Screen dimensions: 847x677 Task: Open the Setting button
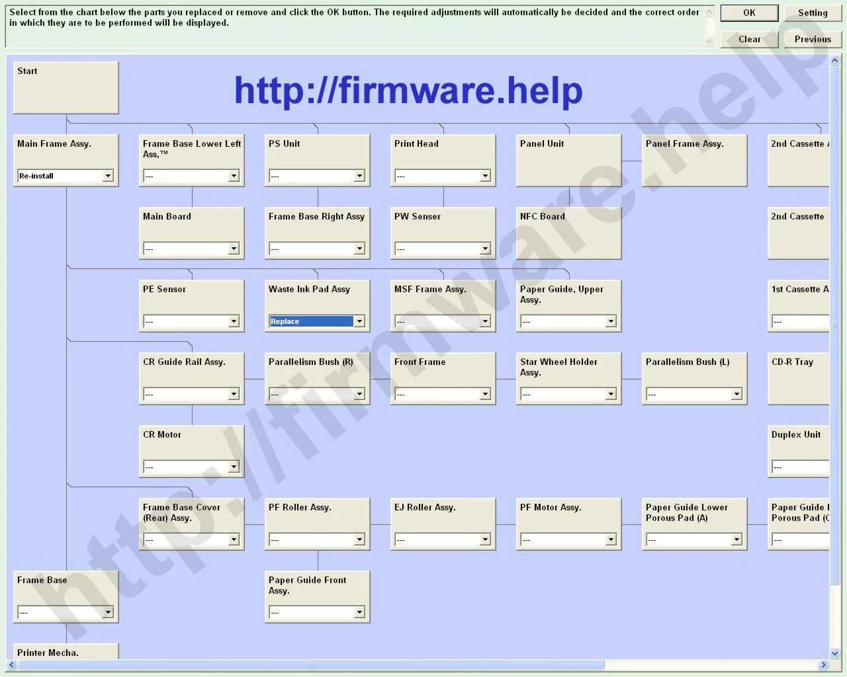[x=813, y=13]
